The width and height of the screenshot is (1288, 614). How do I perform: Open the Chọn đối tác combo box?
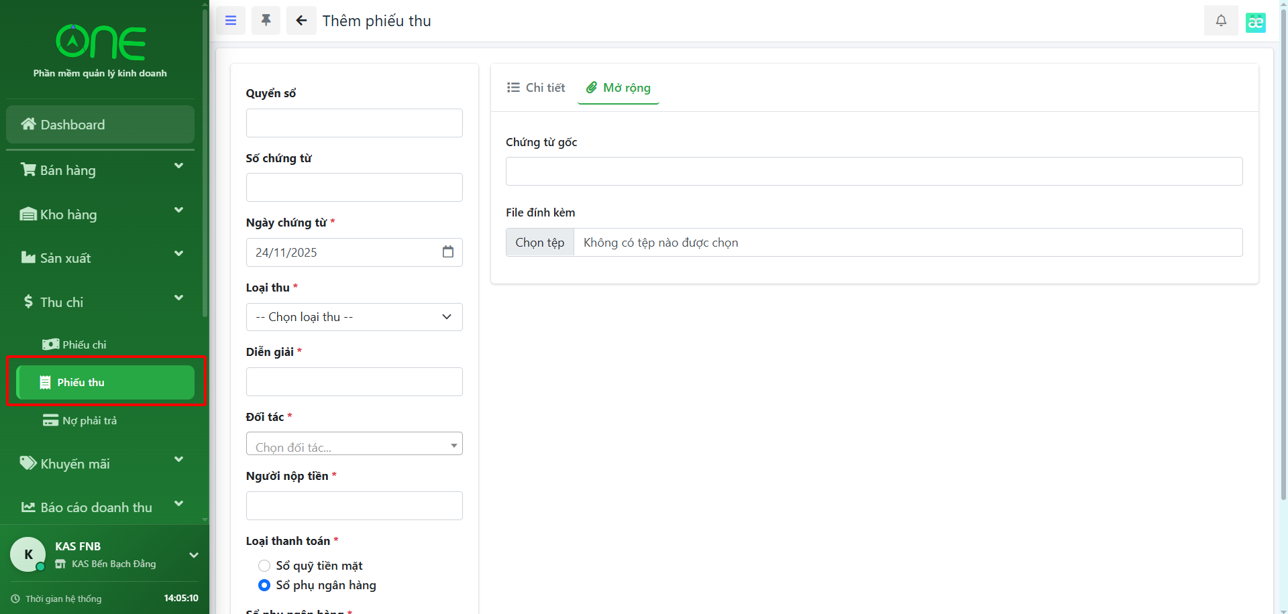pos(354,444)
